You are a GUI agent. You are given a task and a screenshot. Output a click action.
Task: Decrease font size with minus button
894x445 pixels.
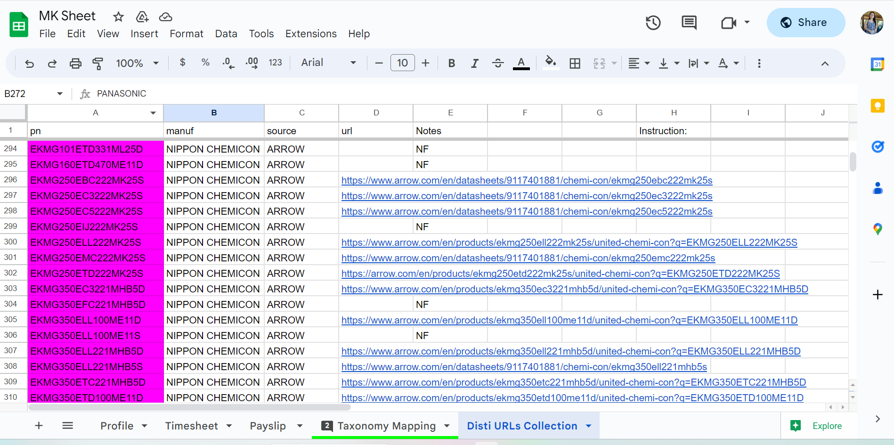[x=379, y=63]
